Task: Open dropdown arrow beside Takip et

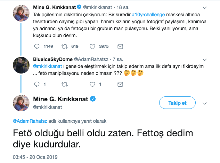Action: pyautogui.click(x=205, y=103)
